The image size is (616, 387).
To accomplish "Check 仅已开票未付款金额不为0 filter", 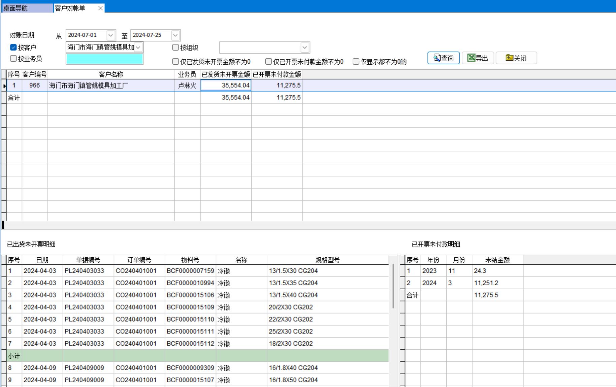I will click(x=268, y=62).
